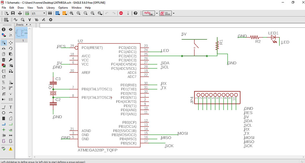Run the ERC check
305x163 pixels.
(3, 149)
